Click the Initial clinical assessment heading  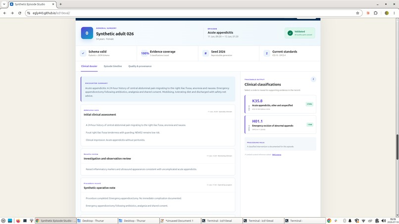[x=100, y=115]
